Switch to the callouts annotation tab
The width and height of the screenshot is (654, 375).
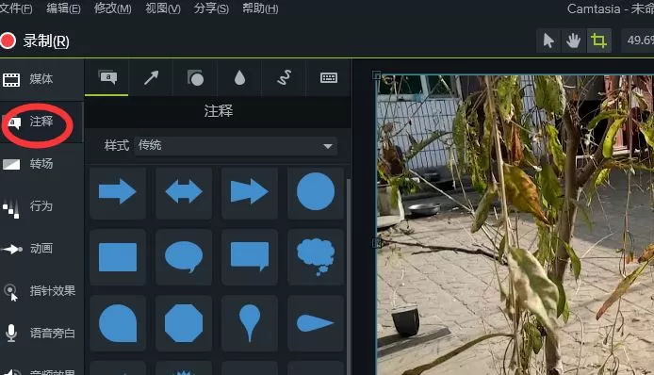click(x=106, y=77)
